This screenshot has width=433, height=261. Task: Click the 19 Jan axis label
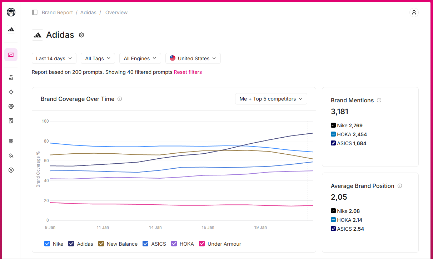click(x=260, y=227)
